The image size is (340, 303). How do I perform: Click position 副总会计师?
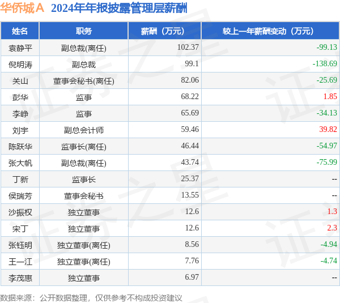tap(84, 130)
